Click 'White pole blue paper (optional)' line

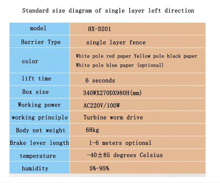[x=120, y=65]
